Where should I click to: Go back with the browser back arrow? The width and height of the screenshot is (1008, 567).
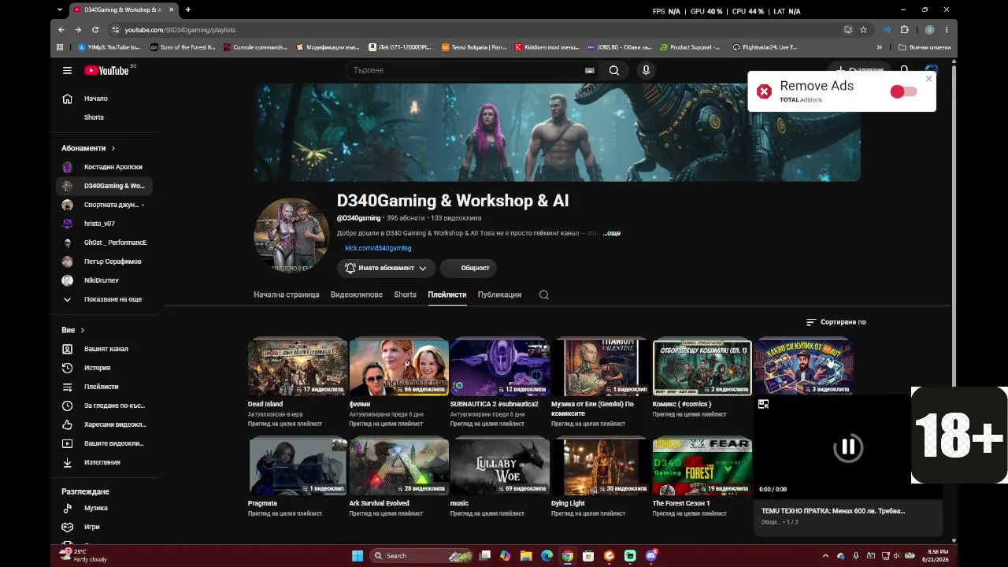coord(61,30)
